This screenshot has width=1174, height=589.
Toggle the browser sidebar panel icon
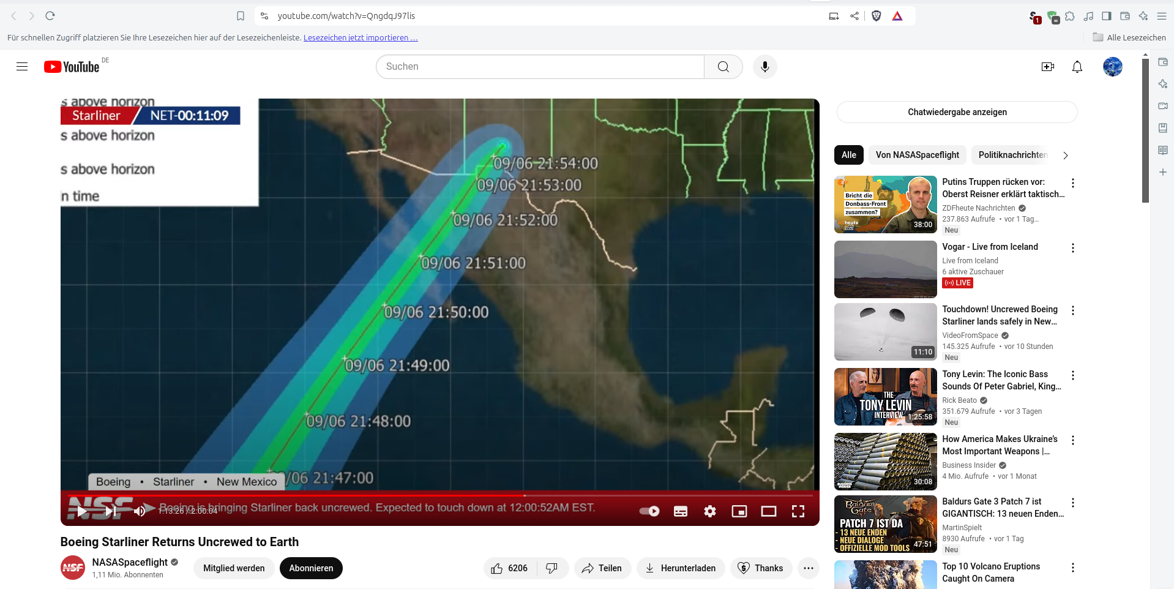[x=1107, y=16]
